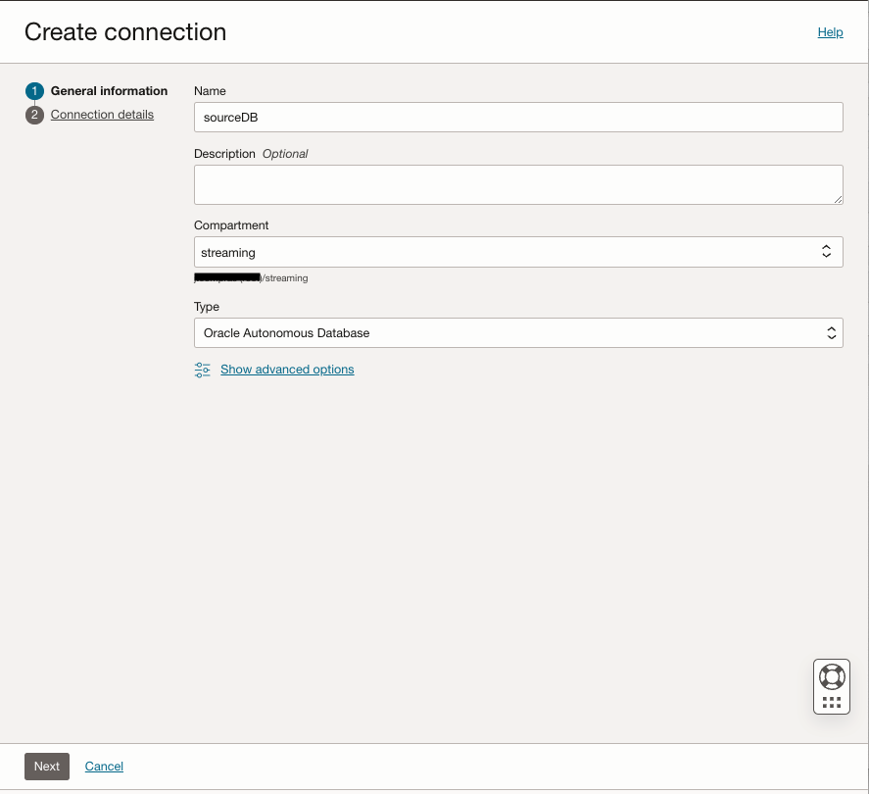Image resolution: width=869 pixels, height=794 pixels.
Task: Click the step 2 number circle icon
Action: tap(35, 115)
